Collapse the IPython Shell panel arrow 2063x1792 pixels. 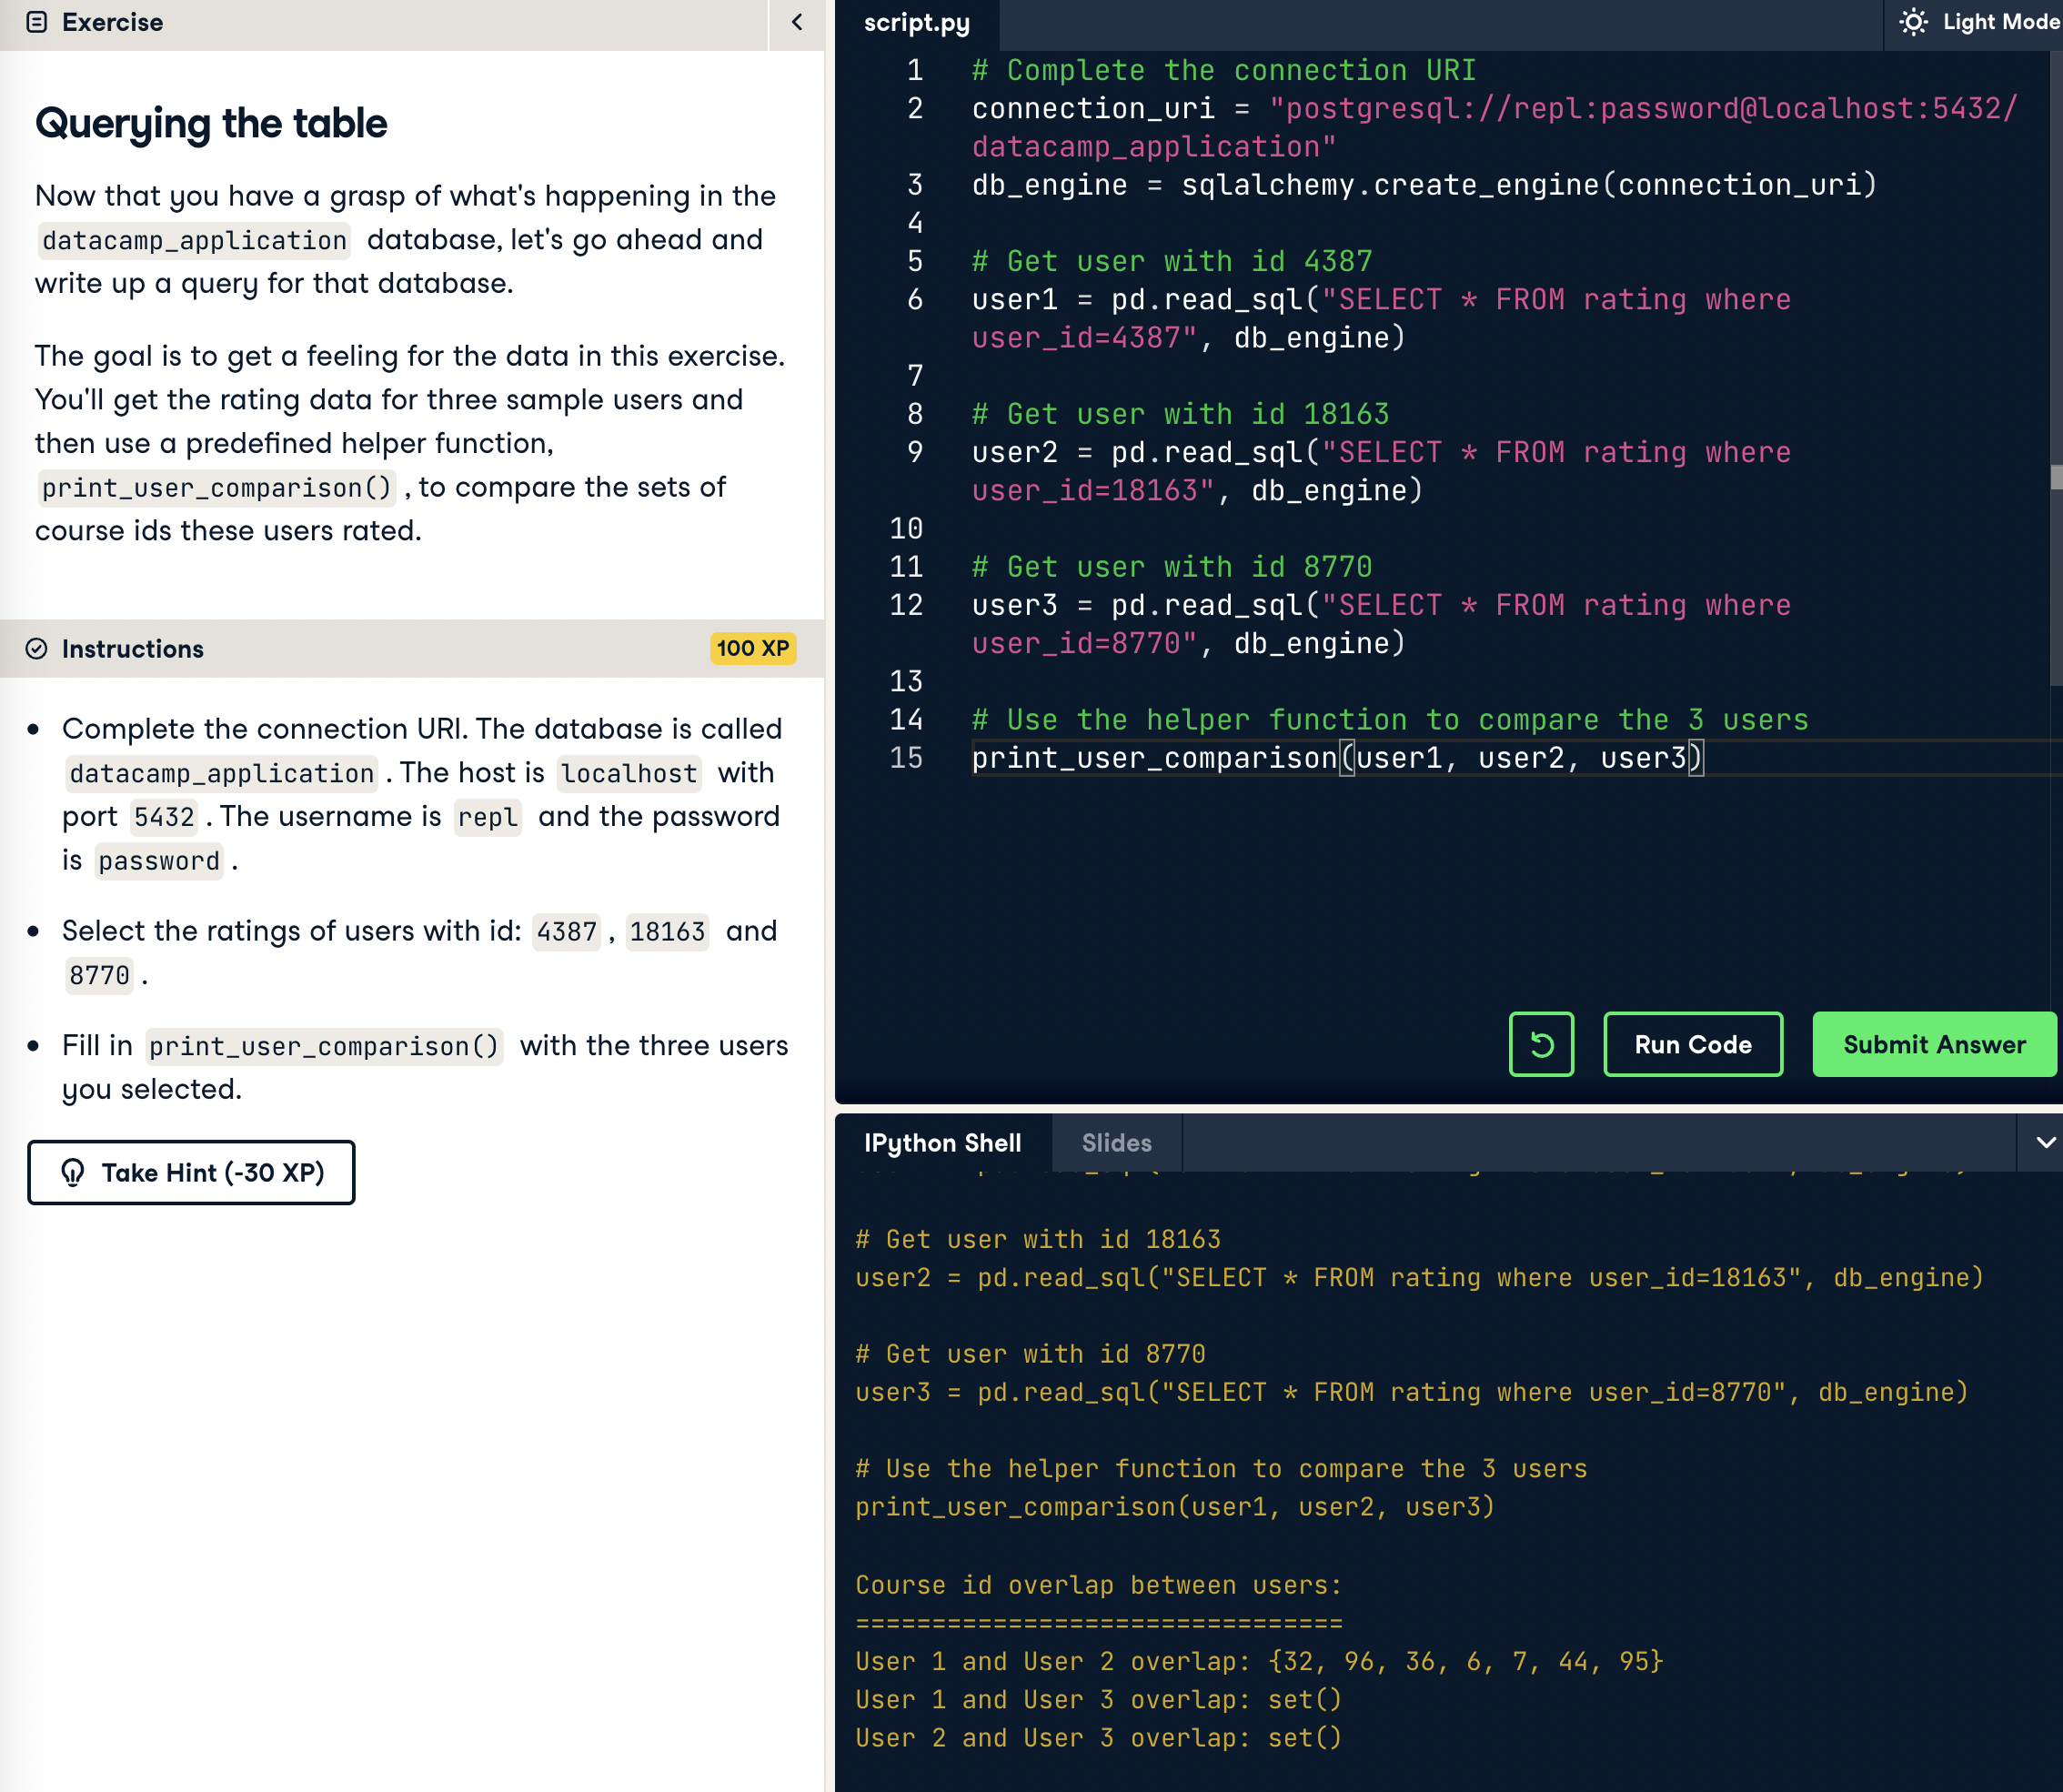(2045, 1142)
